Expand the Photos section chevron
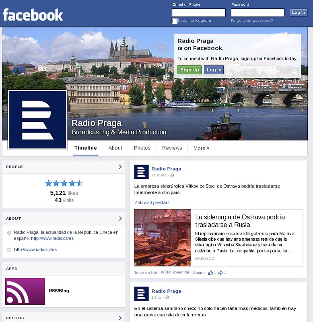Image resolution: width=313 pixels, height=322 pixels. (120, 318)
